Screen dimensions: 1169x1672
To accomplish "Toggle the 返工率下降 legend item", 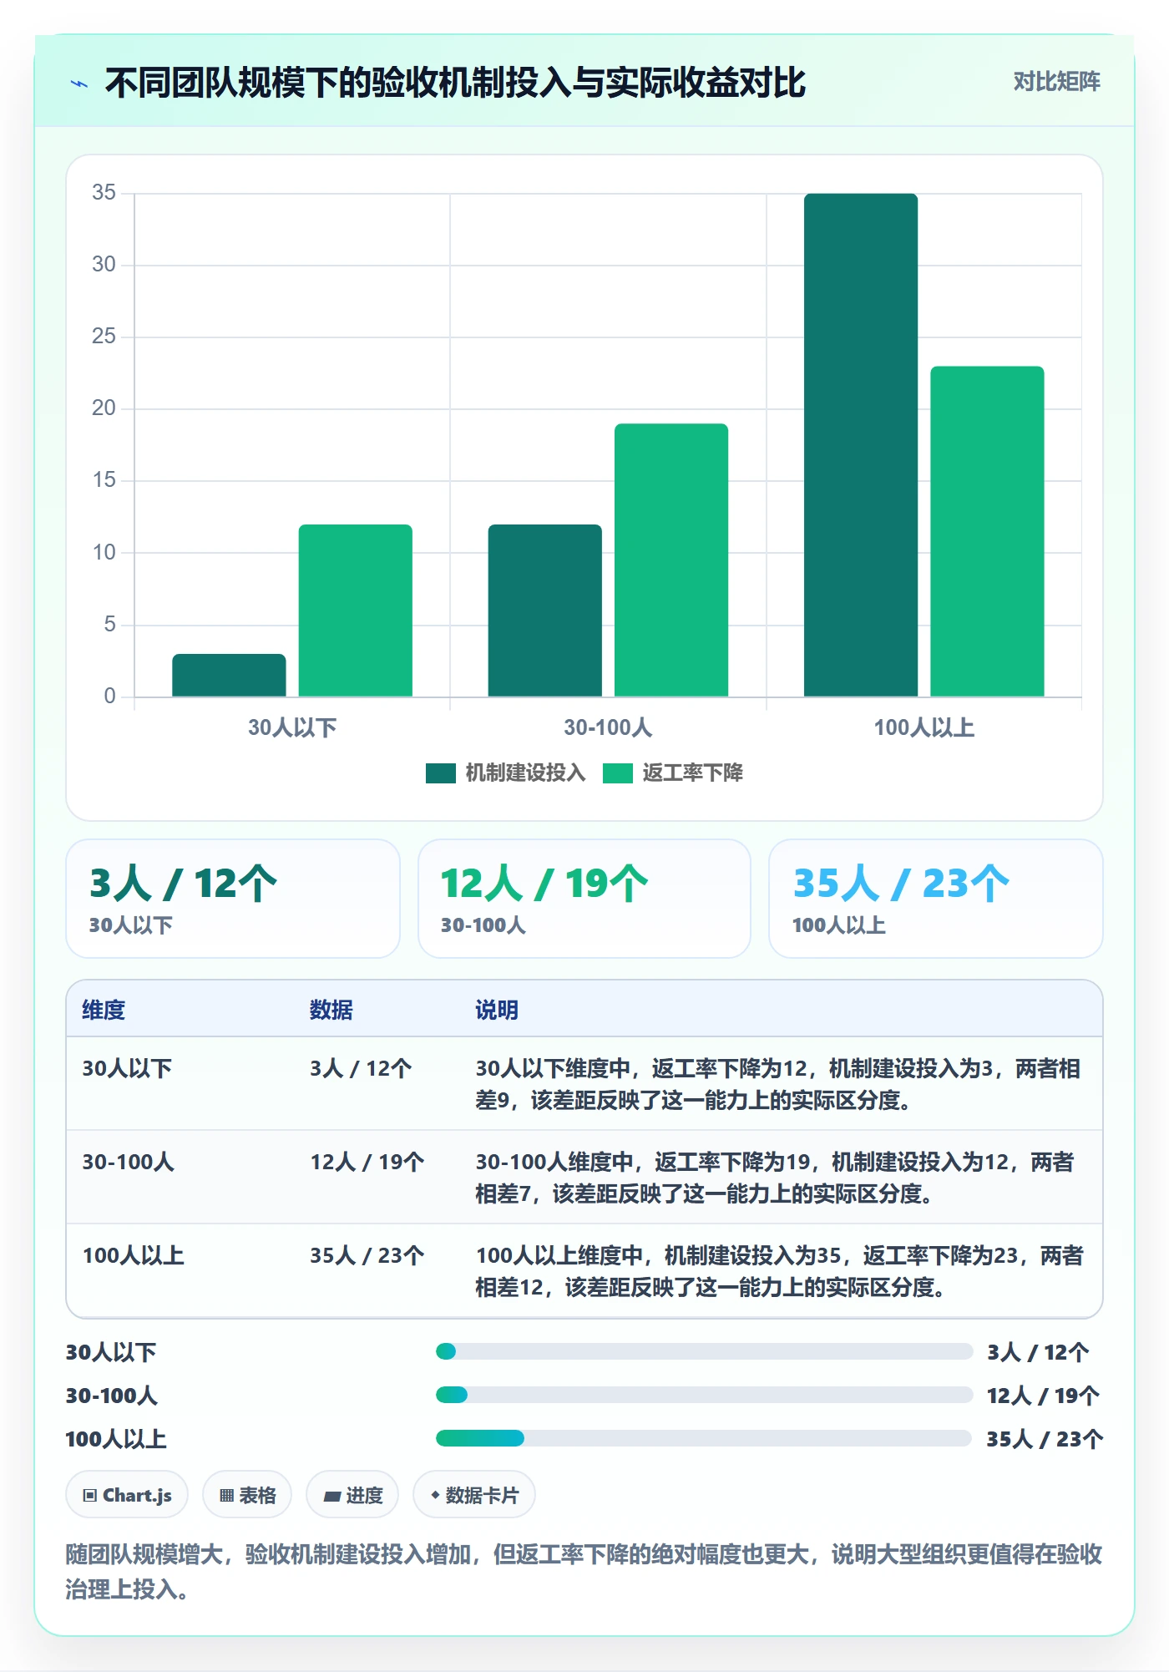I will 672,773.
